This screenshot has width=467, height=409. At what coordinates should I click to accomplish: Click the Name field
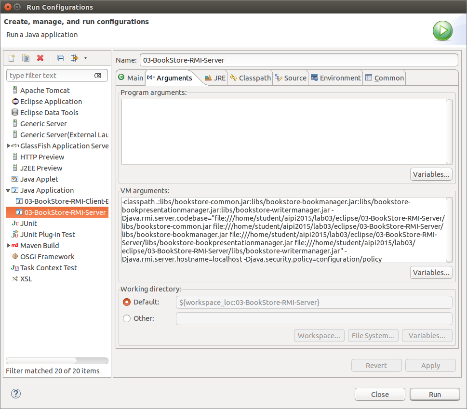point(299,60)
